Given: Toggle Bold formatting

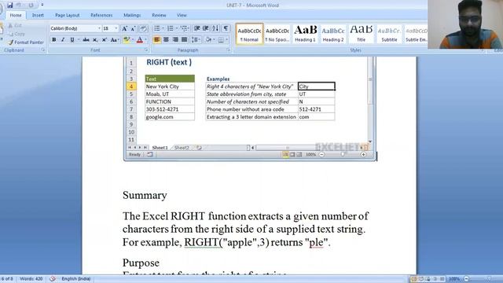Looking at the screenshot, I should [54, 40].
